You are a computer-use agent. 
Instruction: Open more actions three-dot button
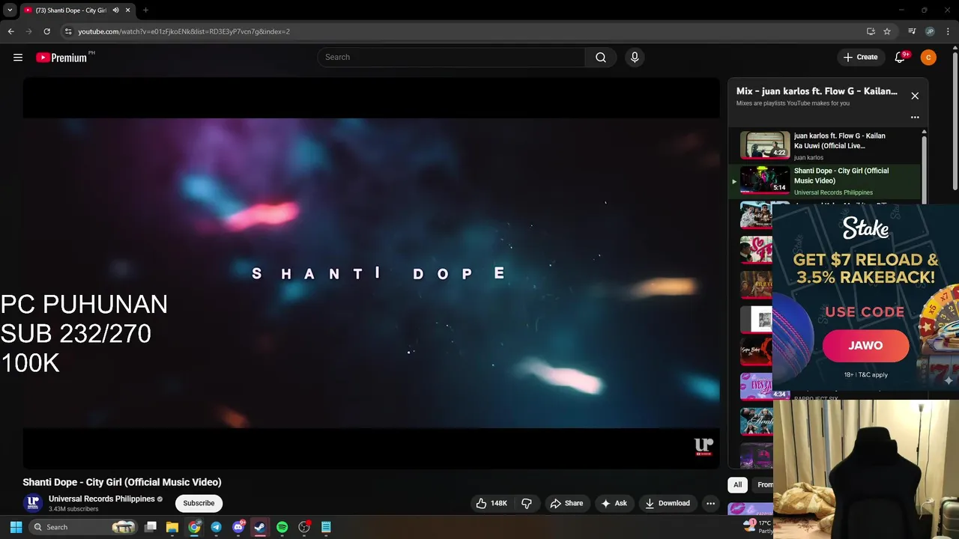coord(710,503)
